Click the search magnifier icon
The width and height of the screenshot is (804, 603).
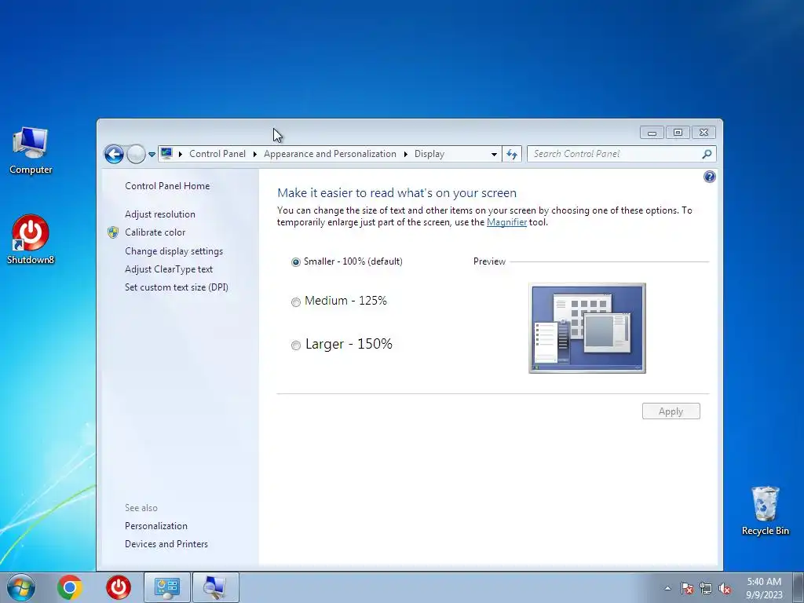tap(707, 154)
